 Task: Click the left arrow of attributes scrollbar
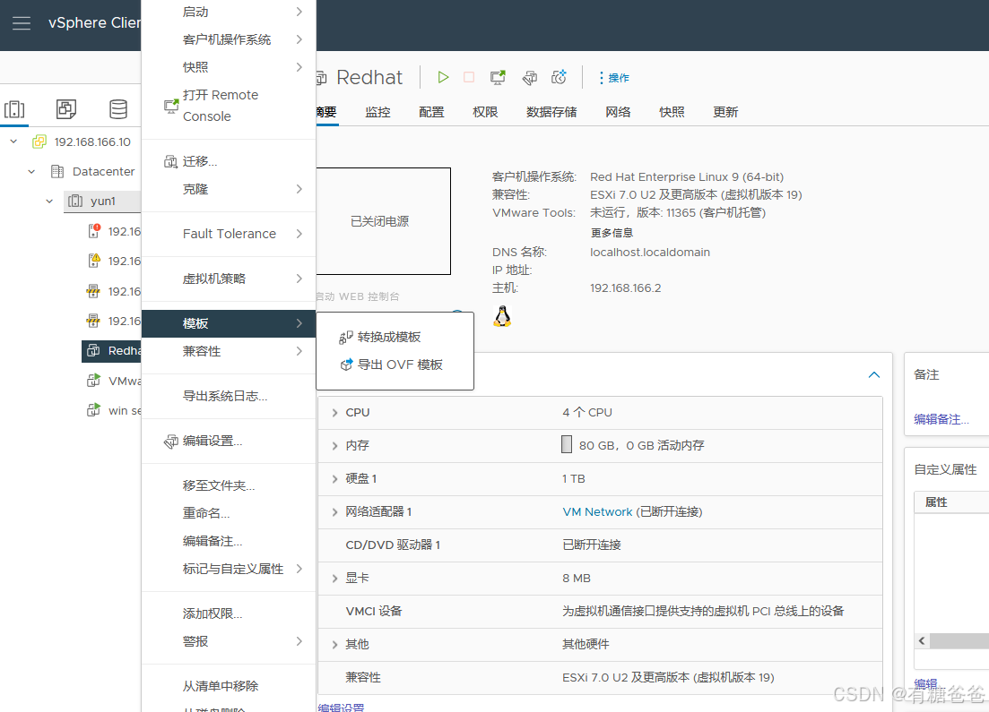point(922,641)
